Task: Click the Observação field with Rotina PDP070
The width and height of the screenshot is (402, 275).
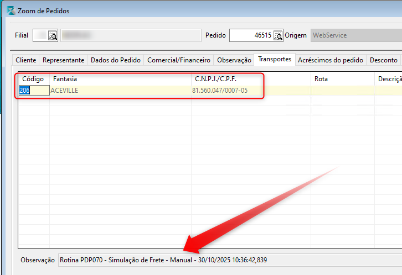Action: [x=230, y=260]
